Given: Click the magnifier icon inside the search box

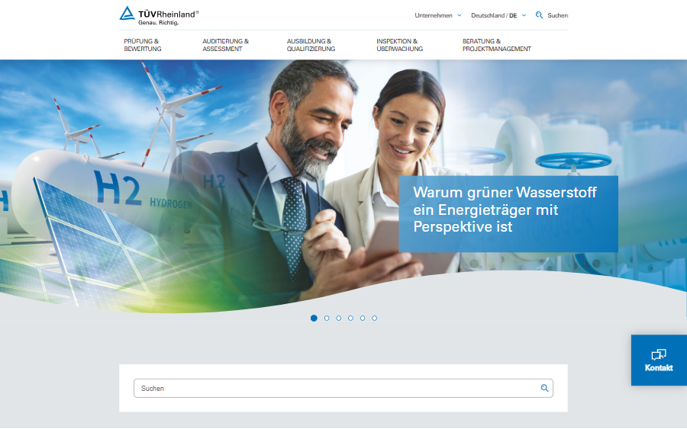Looking at the screenshot, I should [544, 388].
